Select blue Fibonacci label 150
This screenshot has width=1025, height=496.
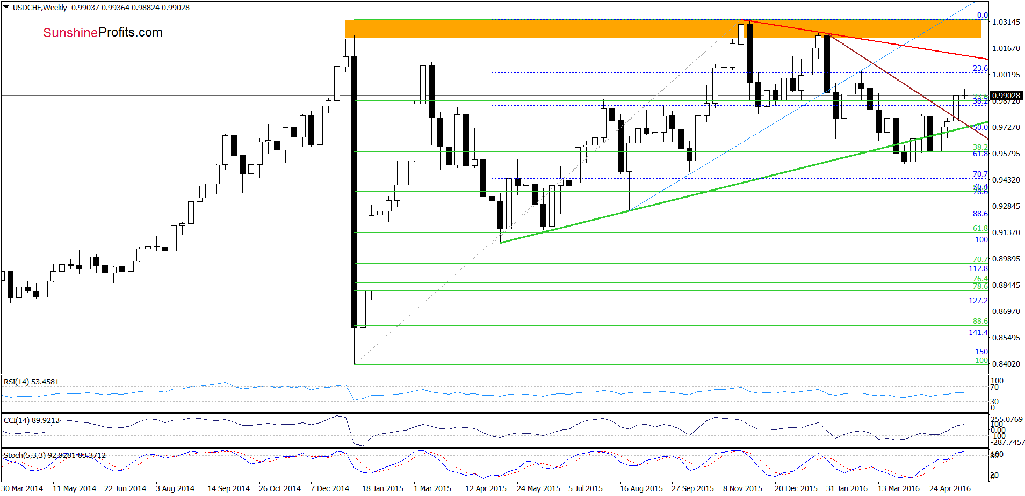pyautogui.click(x=981, y=352)
